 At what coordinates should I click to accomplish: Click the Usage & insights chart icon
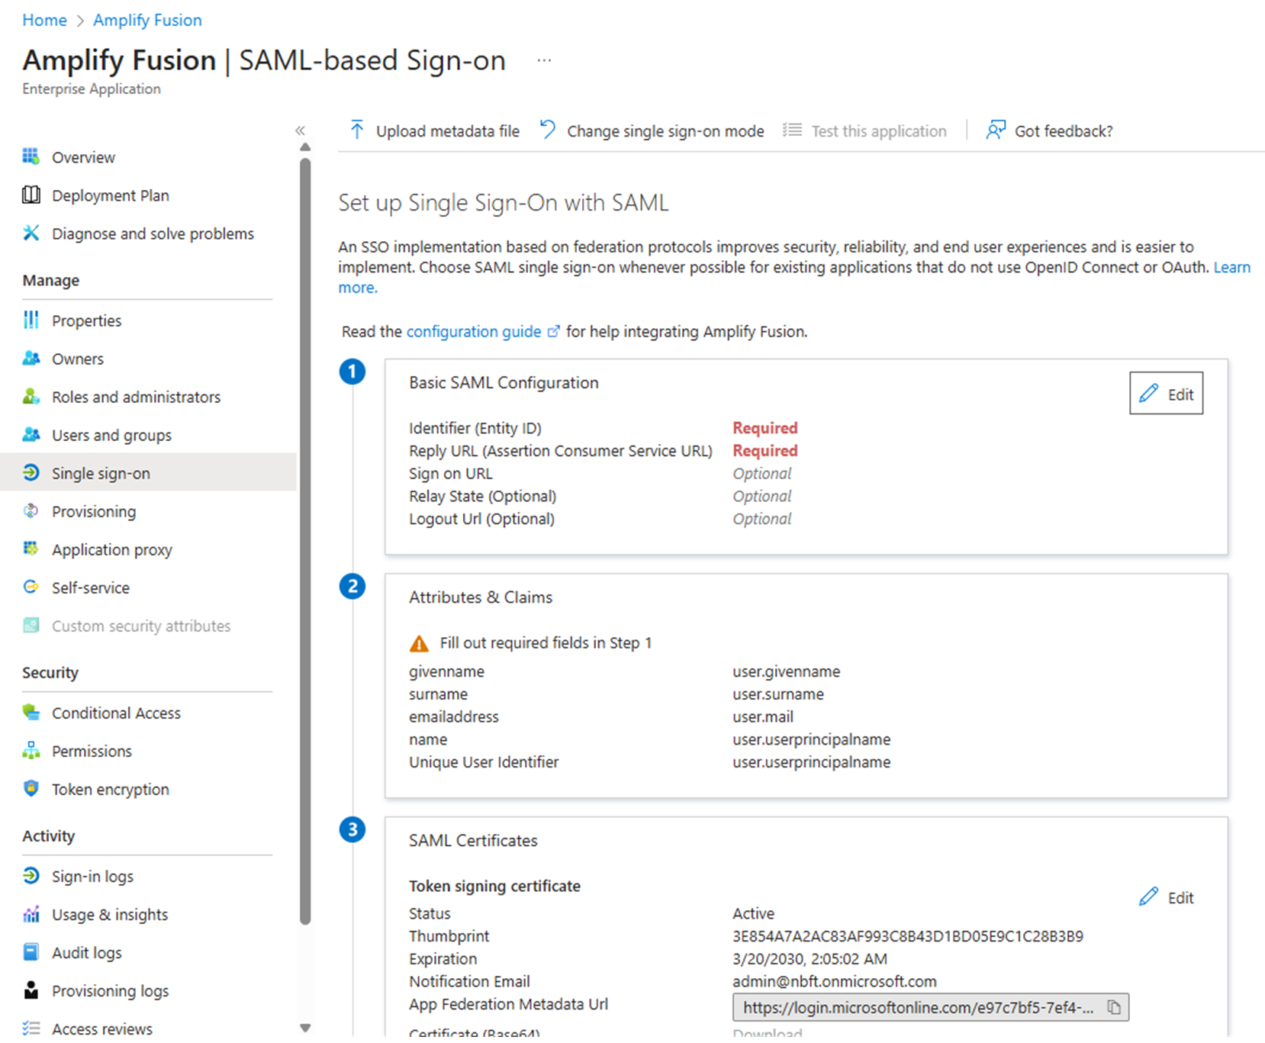click(31, 913)
